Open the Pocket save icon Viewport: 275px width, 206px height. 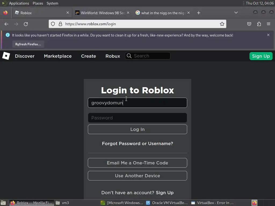coord(249,24)
